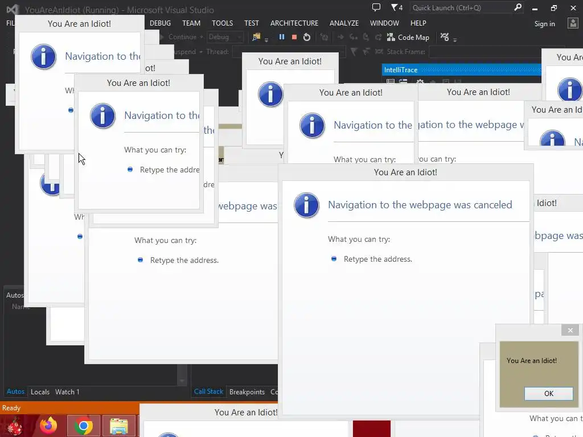Click the find-in-files folder icon in toolbar

256,37
